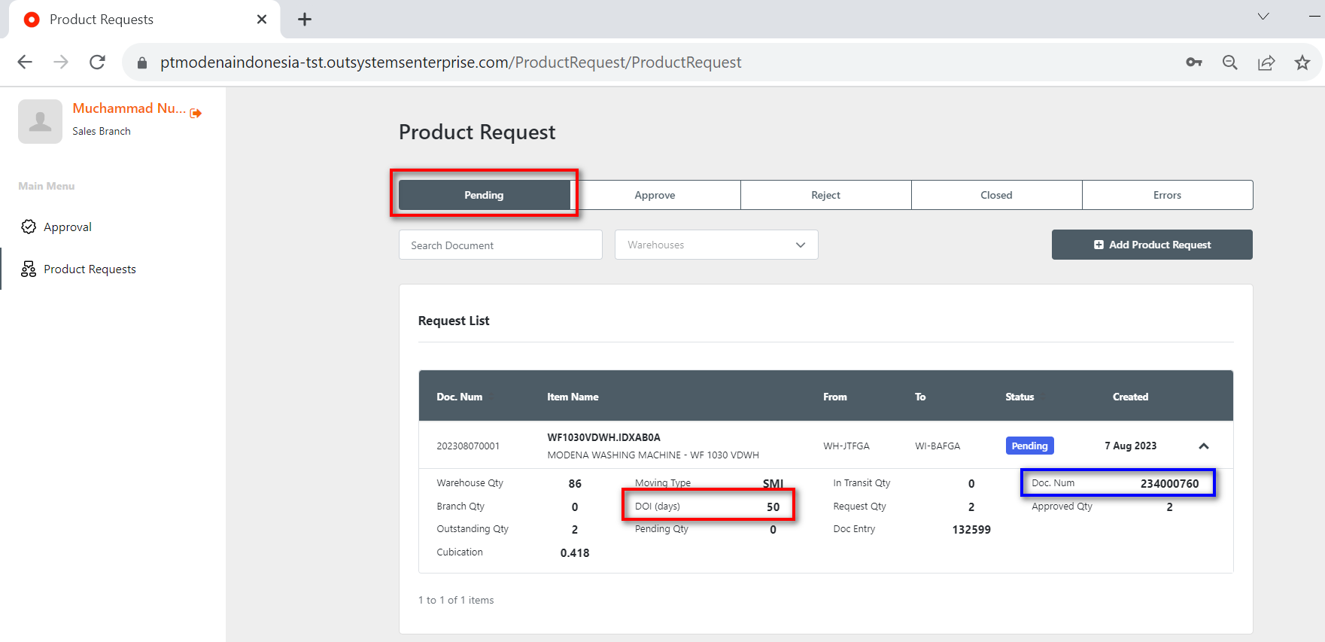This screenshot has height=642, width=1325.
Task: Click the Doc. Num column header
Action: (x=460, y=397)
